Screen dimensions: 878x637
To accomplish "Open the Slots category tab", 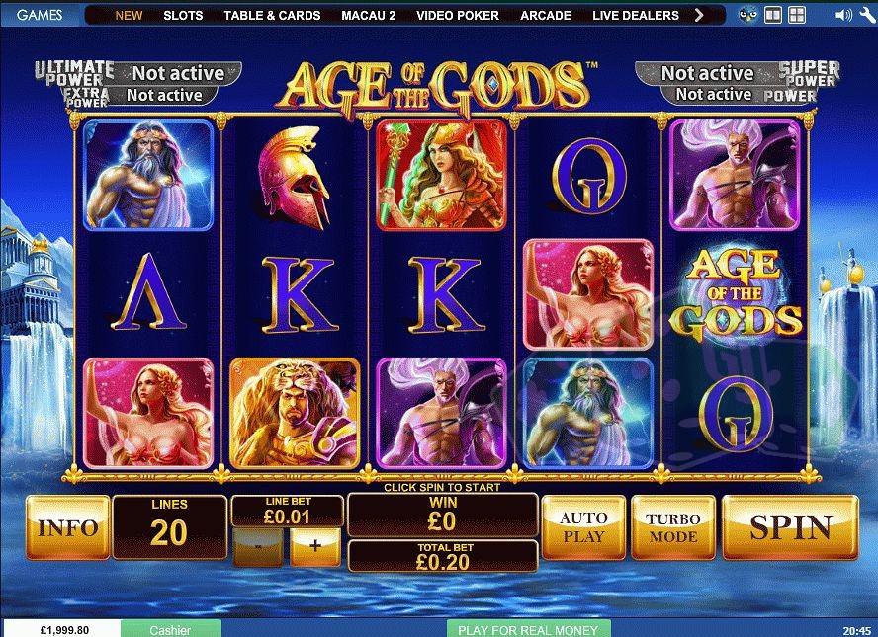I will point(183,16).
